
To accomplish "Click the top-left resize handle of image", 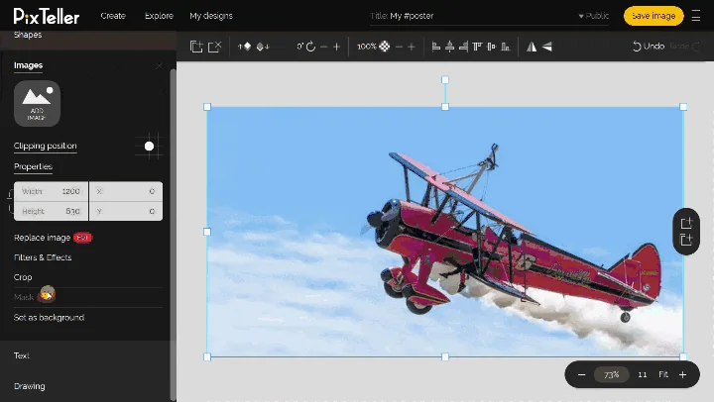I will 207,107.
